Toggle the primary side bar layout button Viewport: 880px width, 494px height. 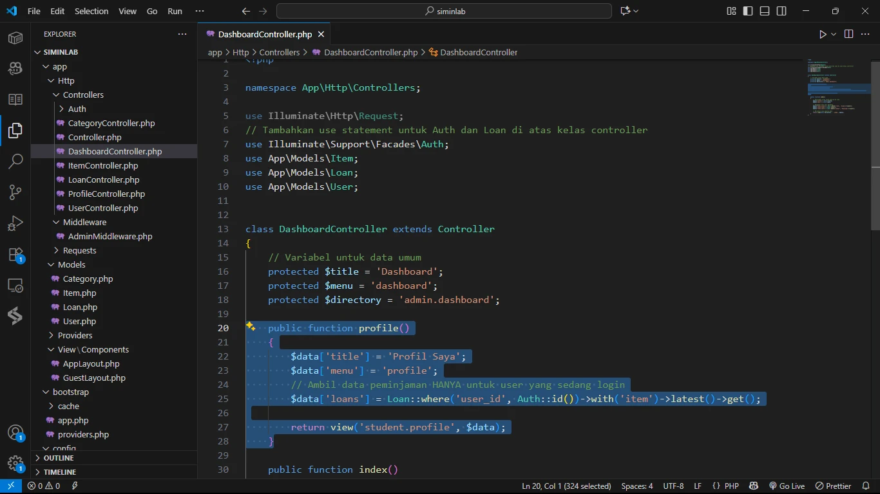click(748, 11)
